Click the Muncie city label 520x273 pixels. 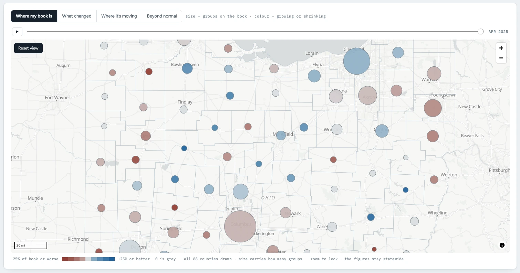pos(35,198)
